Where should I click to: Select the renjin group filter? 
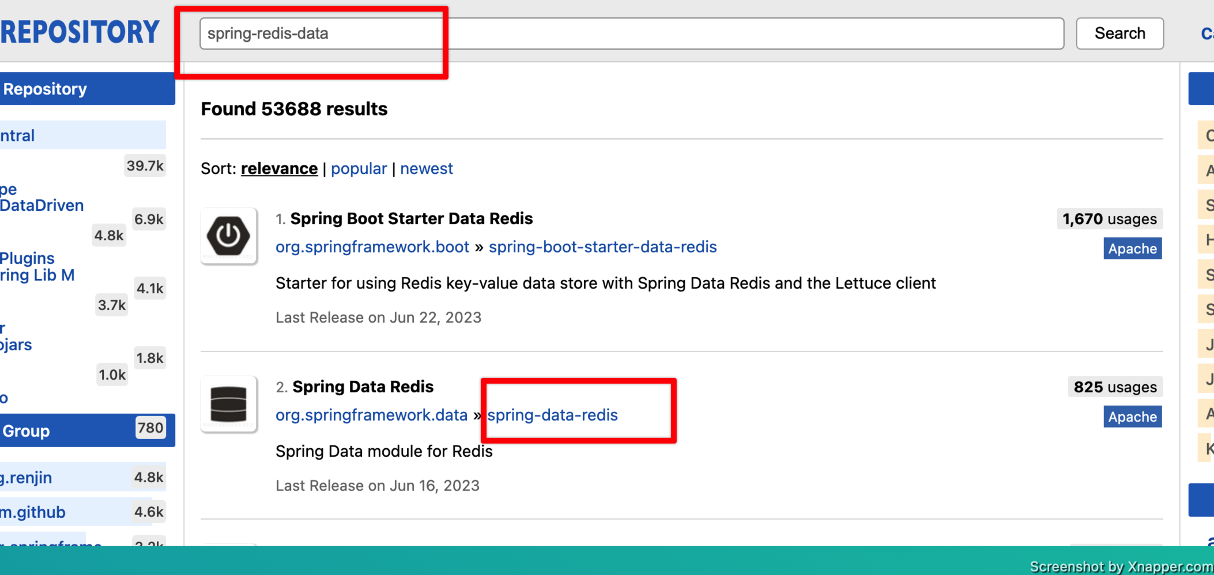point(83,477)
